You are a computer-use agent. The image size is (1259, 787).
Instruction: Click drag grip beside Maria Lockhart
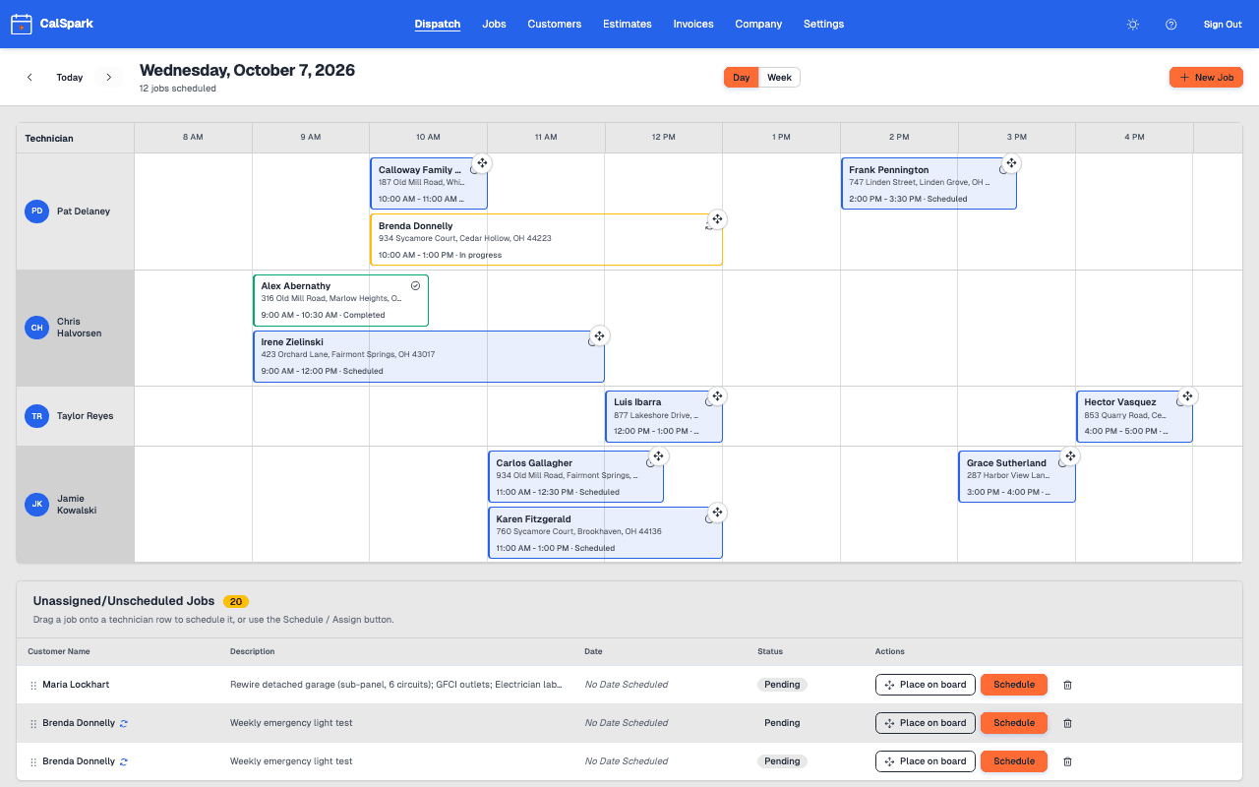point(33,685)
